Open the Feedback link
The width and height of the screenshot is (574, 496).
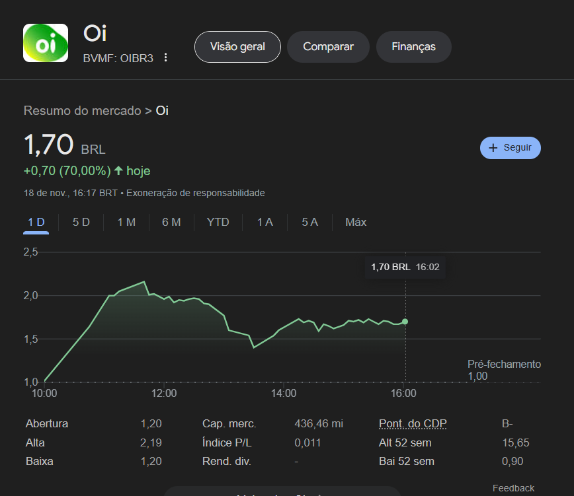click(x=513, y=488)
